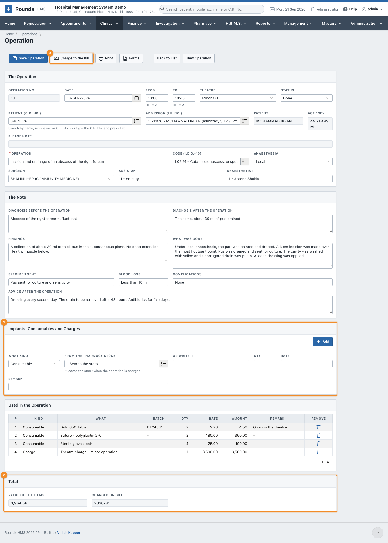Open Help via the question mark icon
388x543 pixels.
tap(345, 9)
